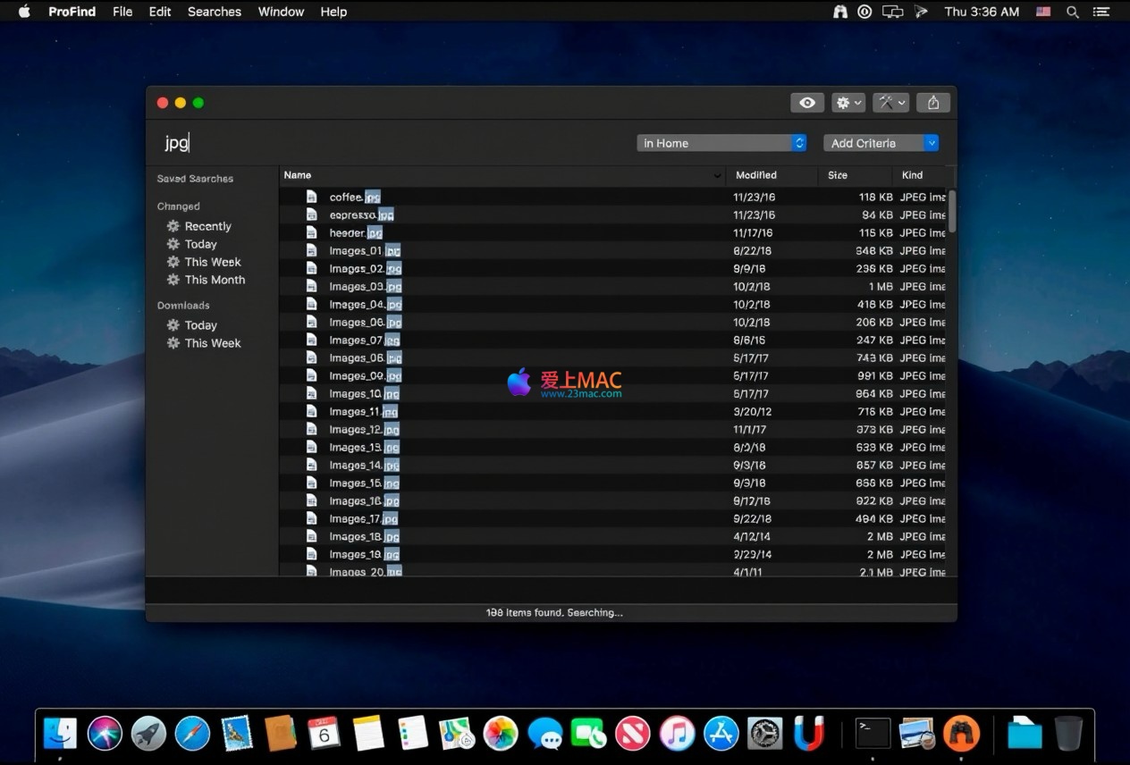The height and width of the screenshot is (765, 1130).
Task: Select the Recently saved search
Action: [207, 226]
